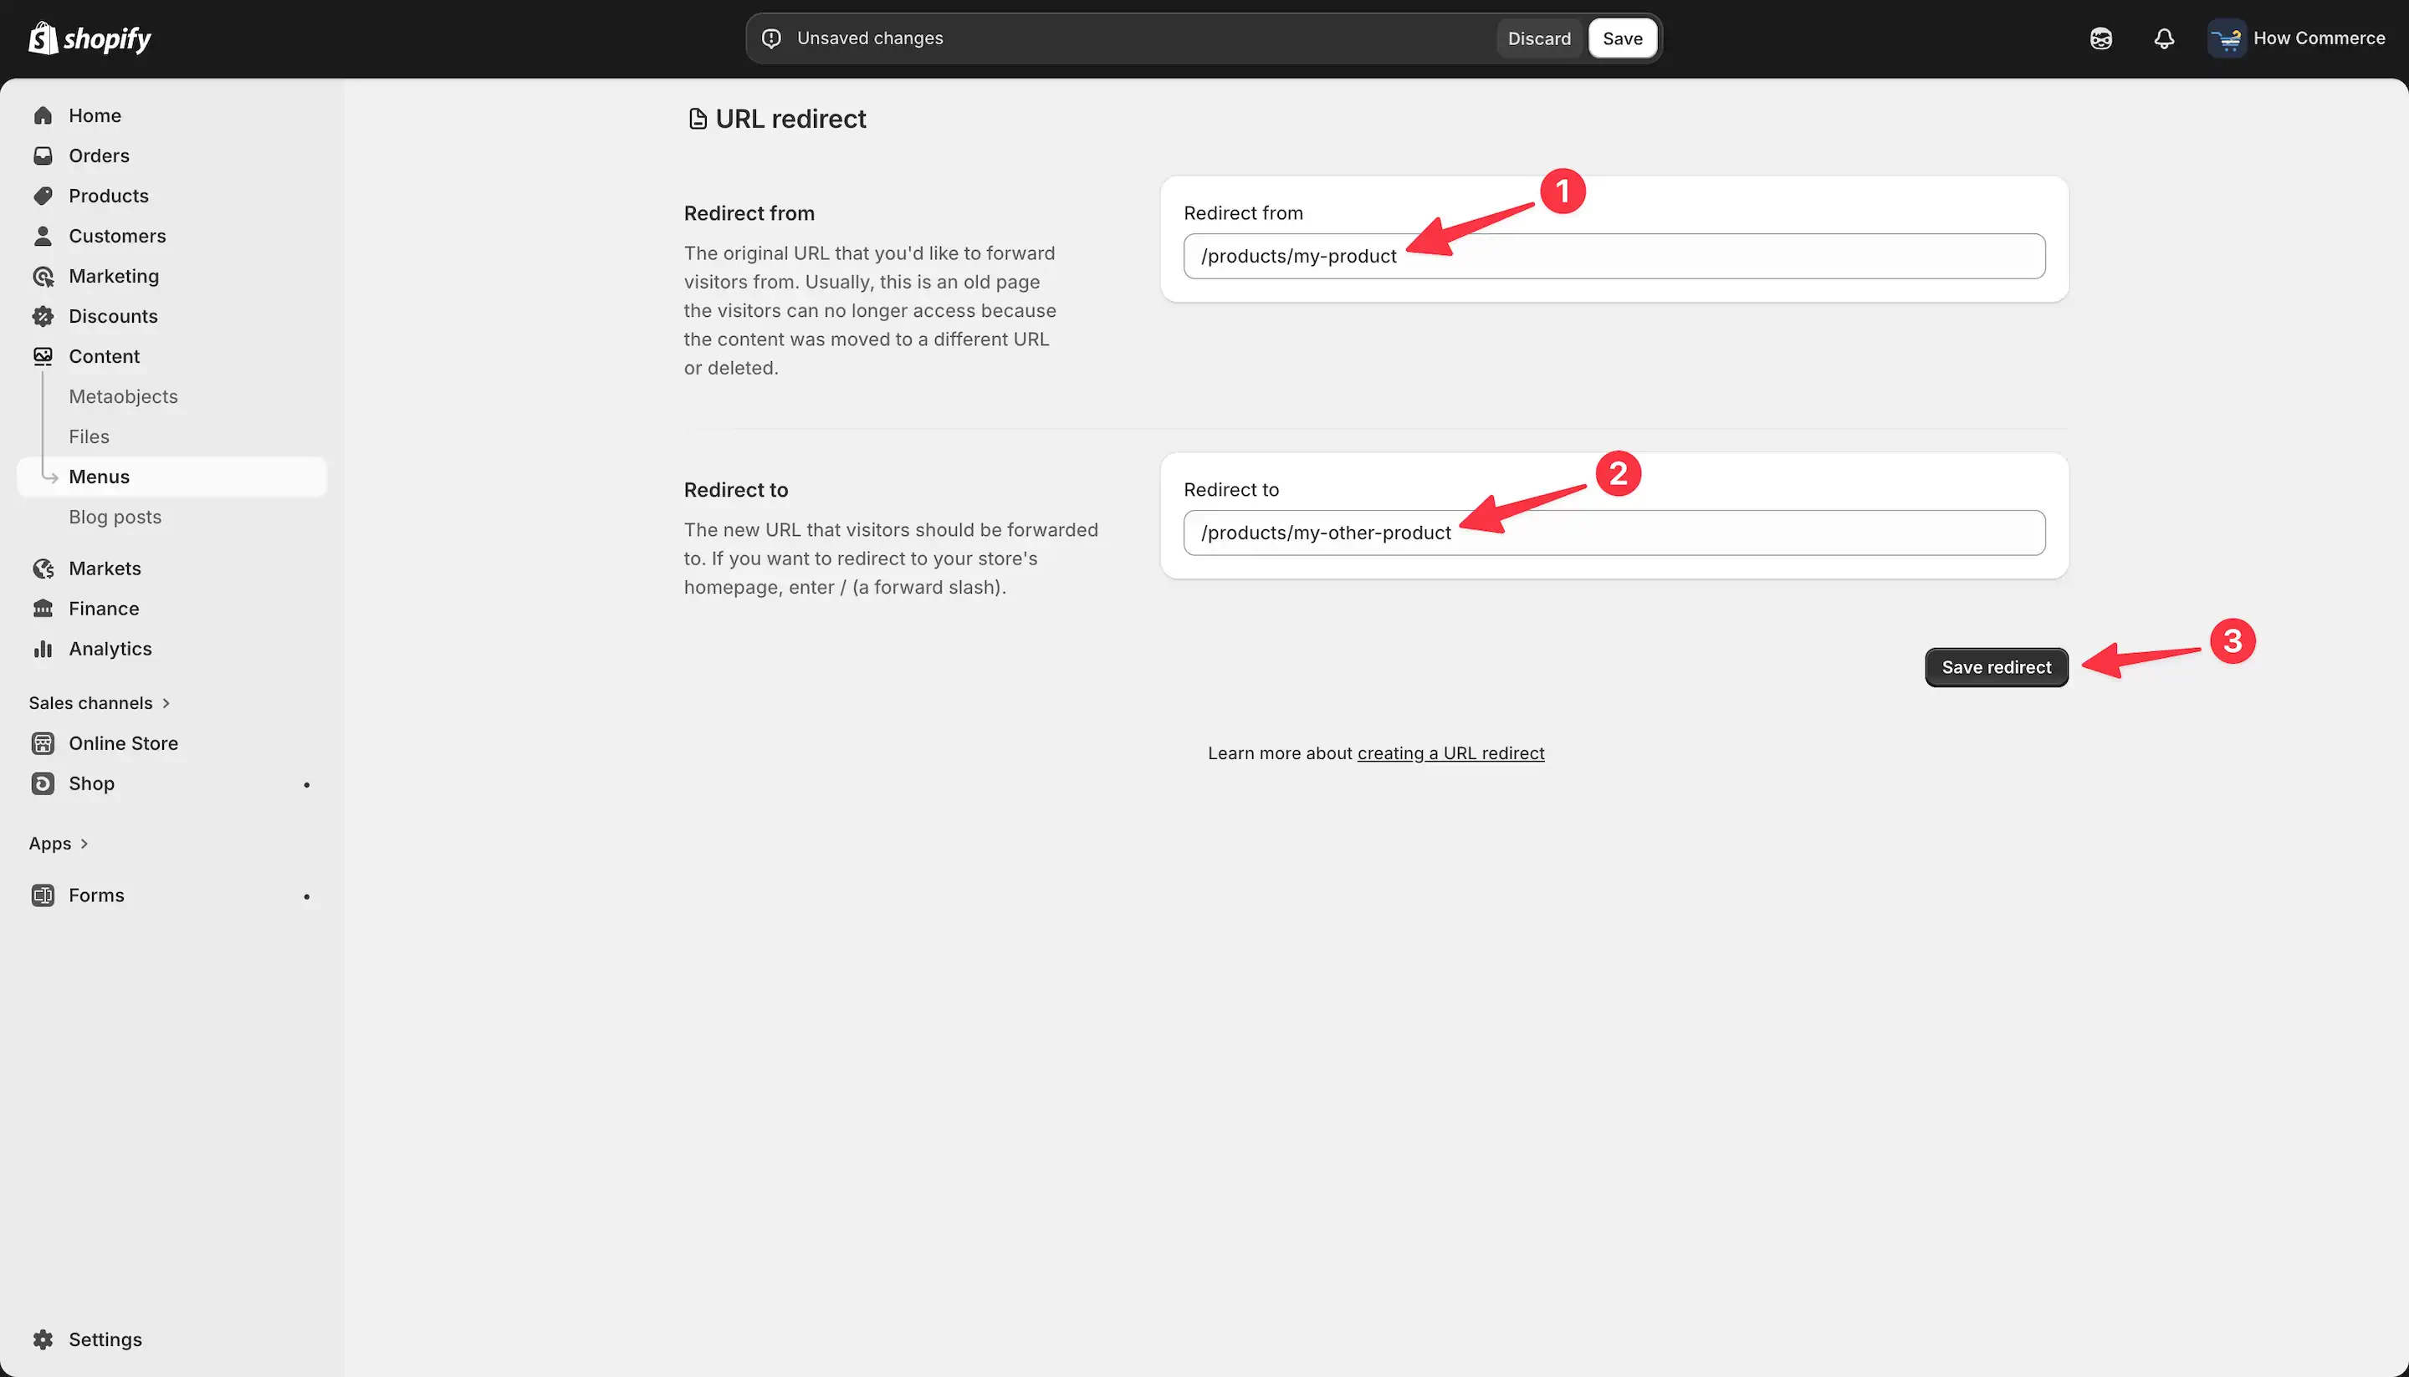
Task: Expand the Apps section
Action: (59, 844)
